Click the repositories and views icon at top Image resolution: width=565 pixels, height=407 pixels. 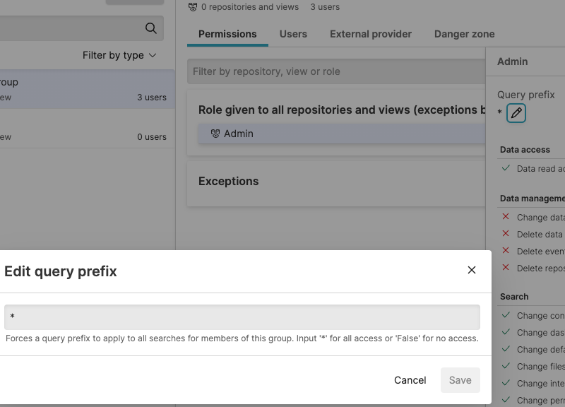coord(191,6)
